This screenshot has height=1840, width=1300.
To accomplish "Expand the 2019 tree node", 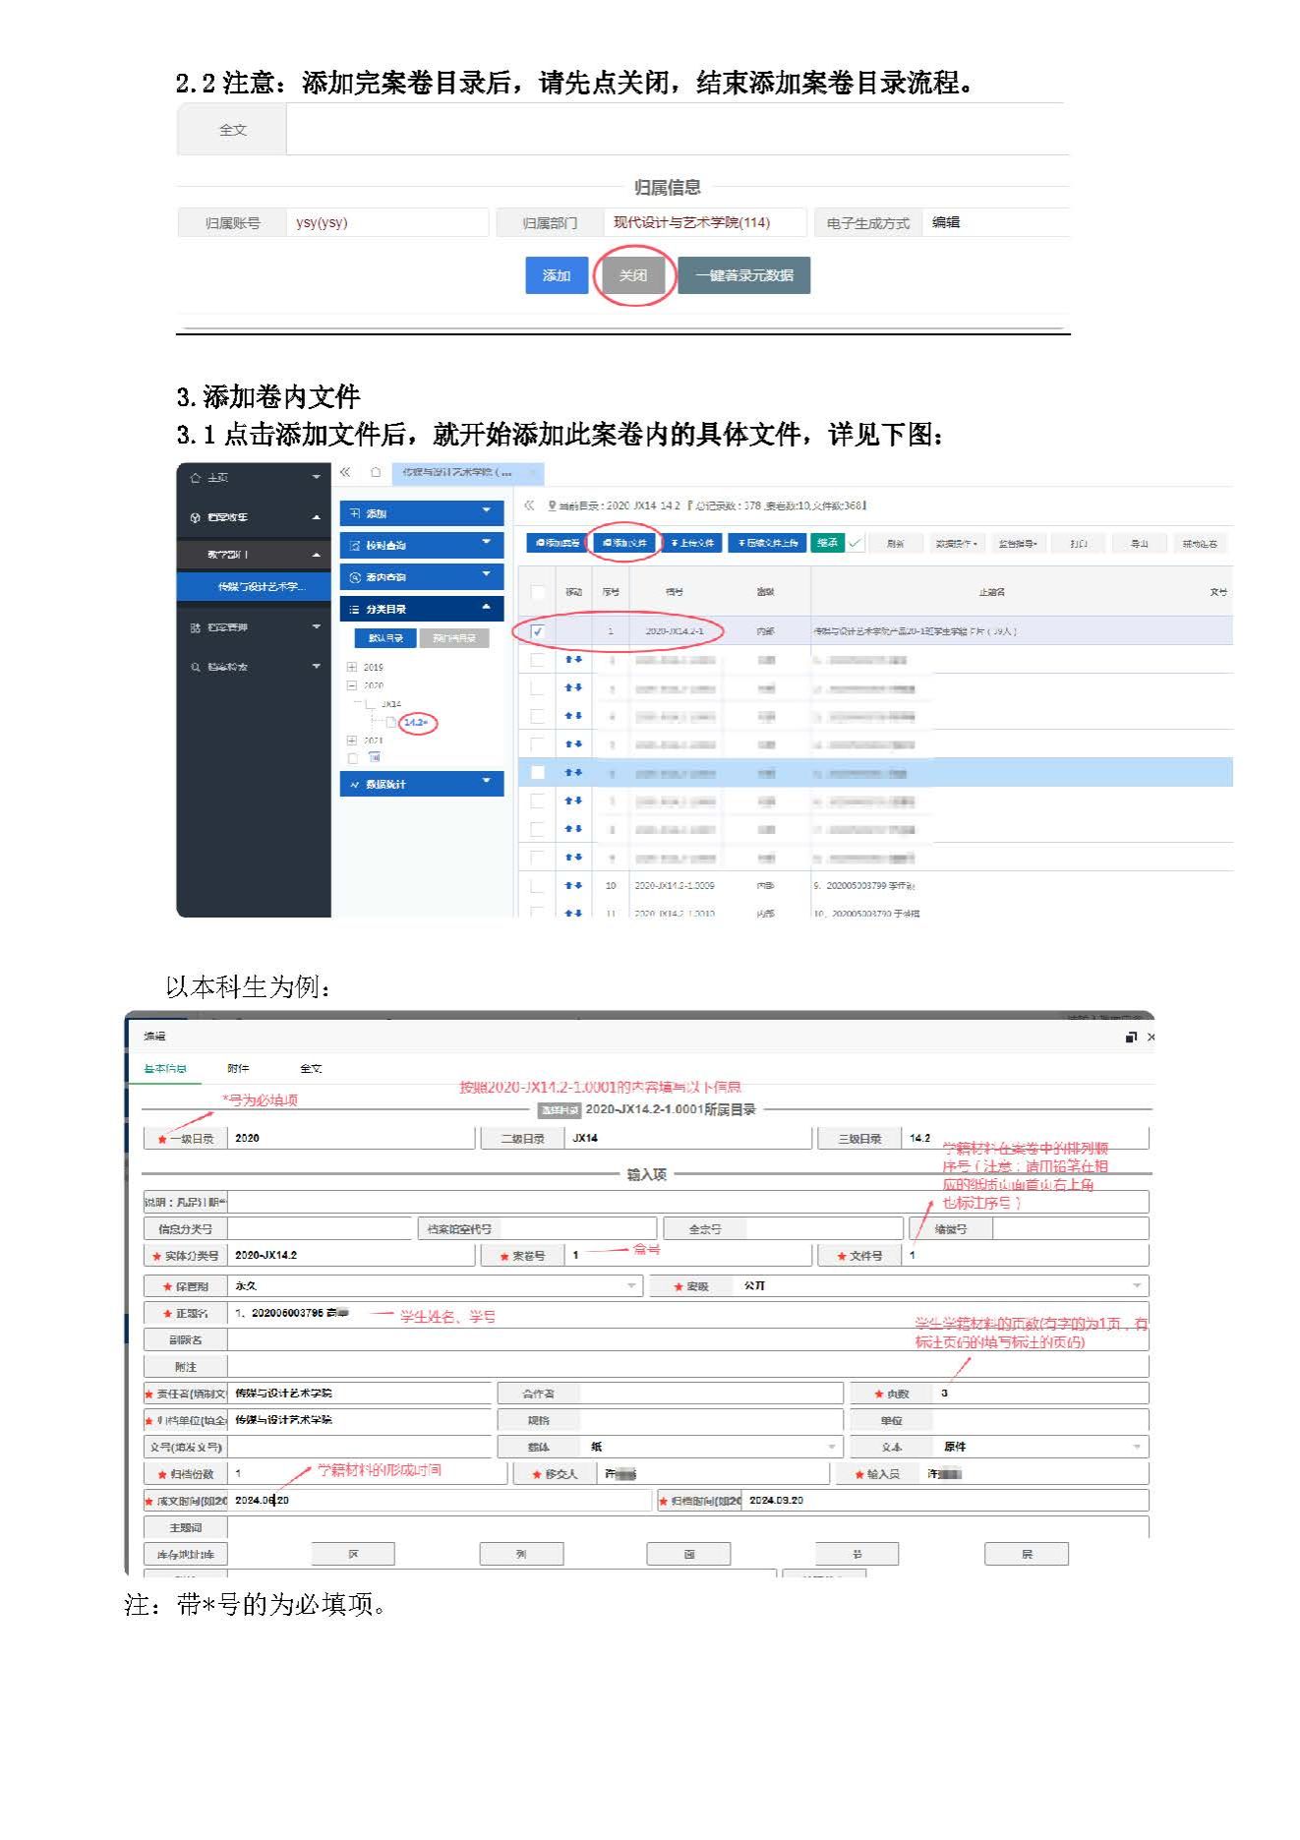I will click(352, 667).
